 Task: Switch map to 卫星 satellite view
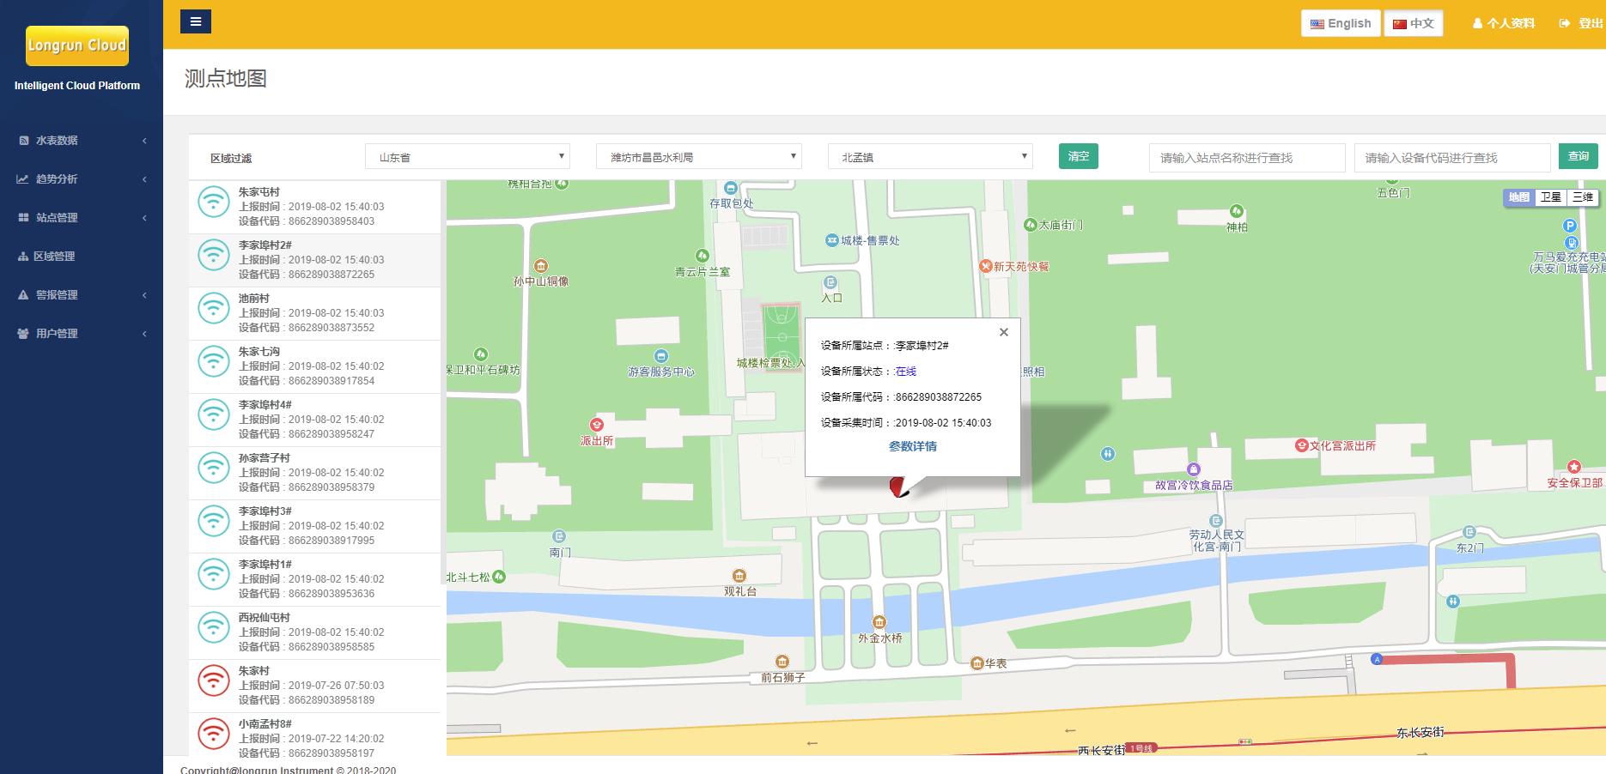[x=1550, y=197]
